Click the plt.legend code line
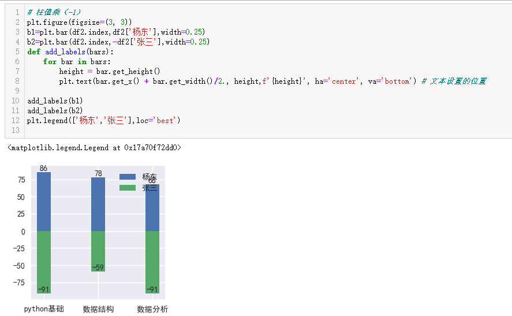Viewport: 512px width, 316px height. point(103,120)
